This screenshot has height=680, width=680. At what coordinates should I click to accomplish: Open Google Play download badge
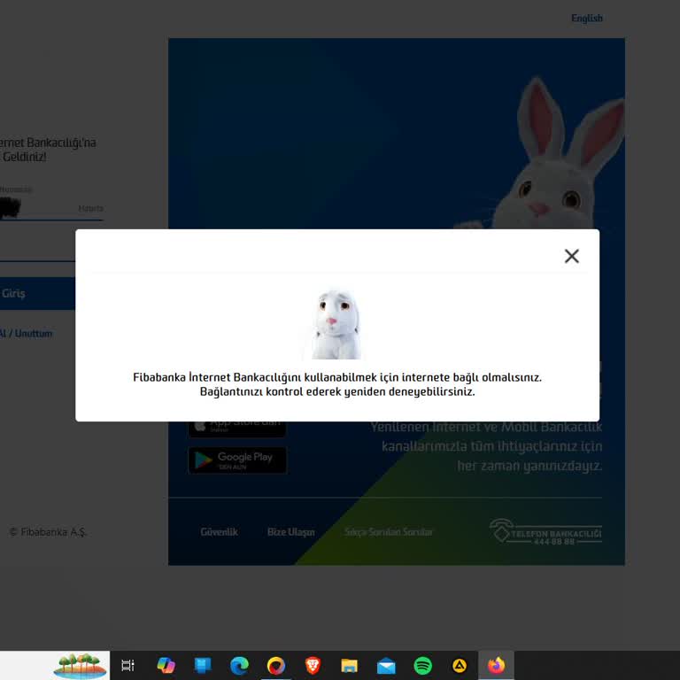237,460
